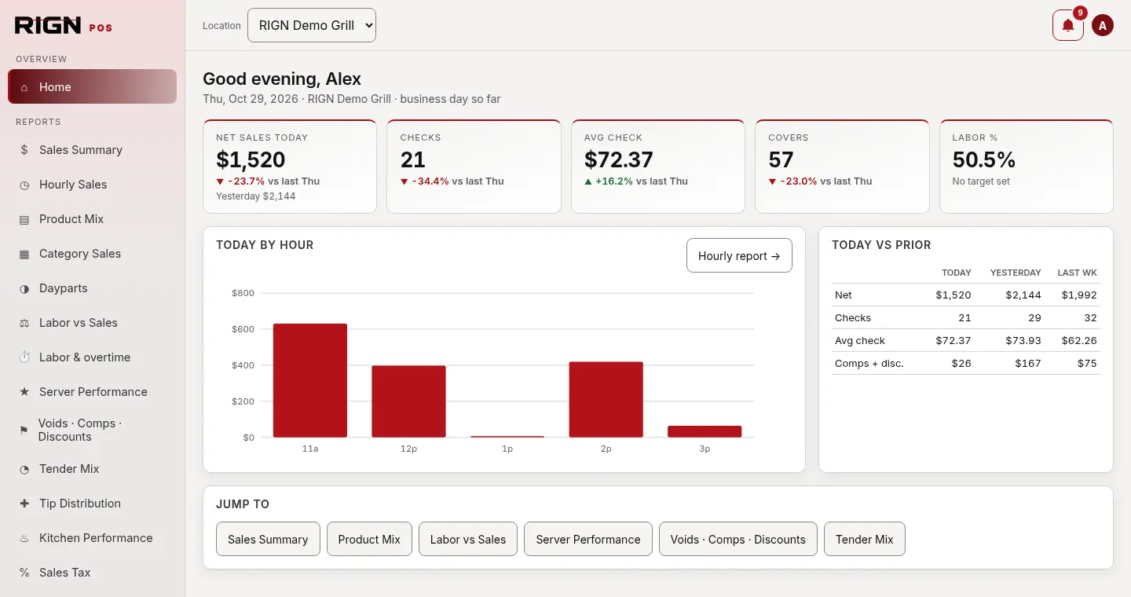
Task: Click the TODAY VS PRIOR panel title
Action: click(881, 245)
